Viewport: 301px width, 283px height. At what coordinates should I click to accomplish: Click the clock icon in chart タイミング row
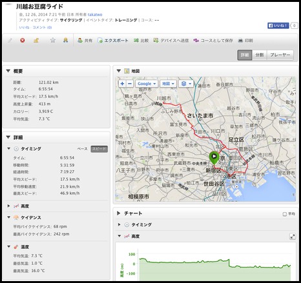click(x=127, y=225)
